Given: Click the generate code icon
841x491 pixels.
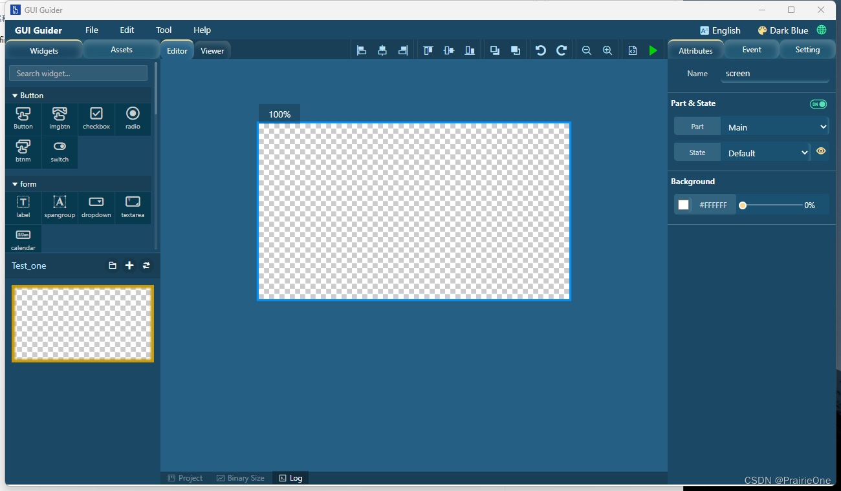Looking at the screenshot, I should pyautogui.click(x=633, y=50).
